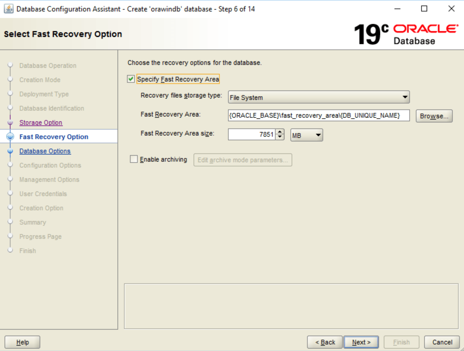Image resolution: width=464 pixels, height=351 pixels.
Task: Go to Storage Option step
Action: [41, 123]
